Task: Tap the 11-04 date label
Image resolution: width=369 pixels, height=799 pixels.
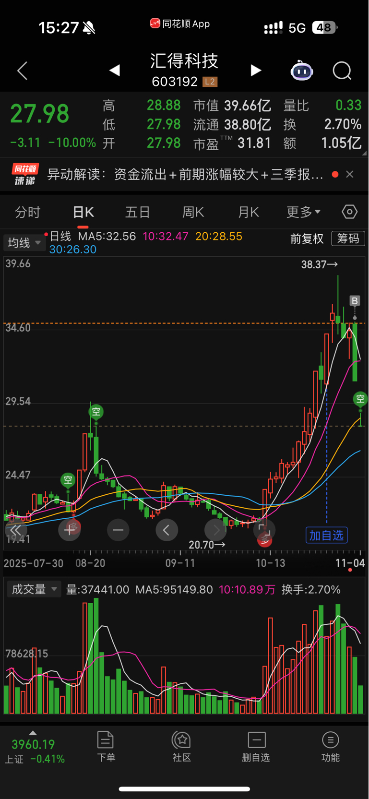Action: [x=350, y=563]
